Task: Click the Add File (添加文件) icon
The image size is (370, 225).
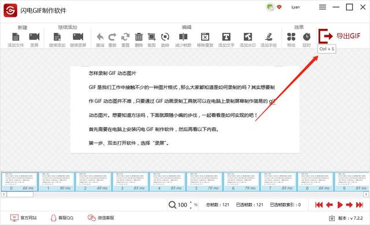Action: pos(16,37)
